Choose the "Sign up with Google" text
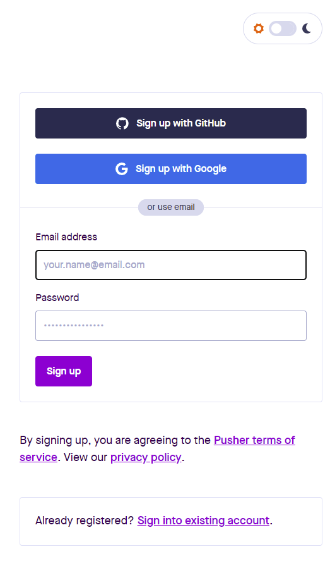 pyautogui.click(x=181, y=169)
